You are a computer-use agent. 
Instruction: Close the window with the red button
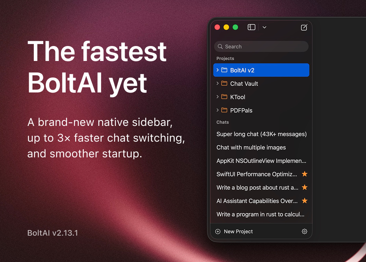(217, 27)
